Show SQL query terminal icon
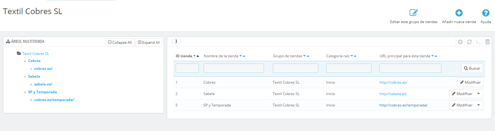 point(478,42)
